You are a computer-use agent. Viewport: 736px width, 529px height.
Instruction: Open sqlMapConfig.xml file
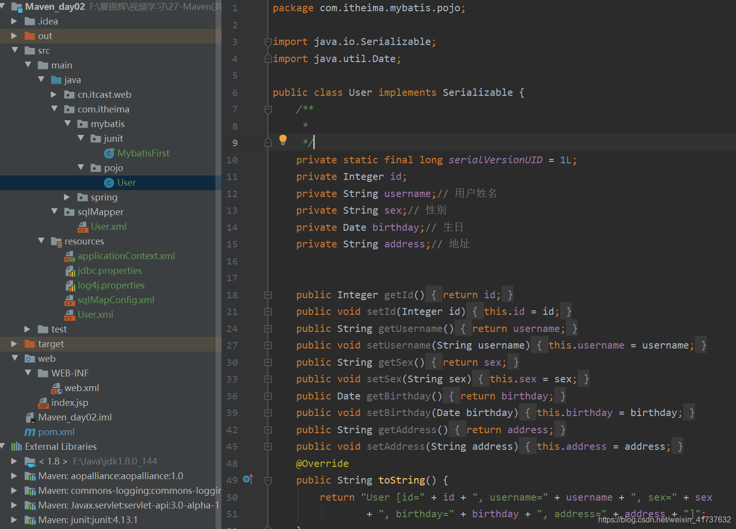116,300
